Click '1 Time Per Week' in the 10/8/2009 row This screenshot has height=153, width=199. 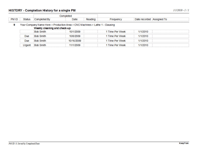pyautogui.click(x=116, y=36)
